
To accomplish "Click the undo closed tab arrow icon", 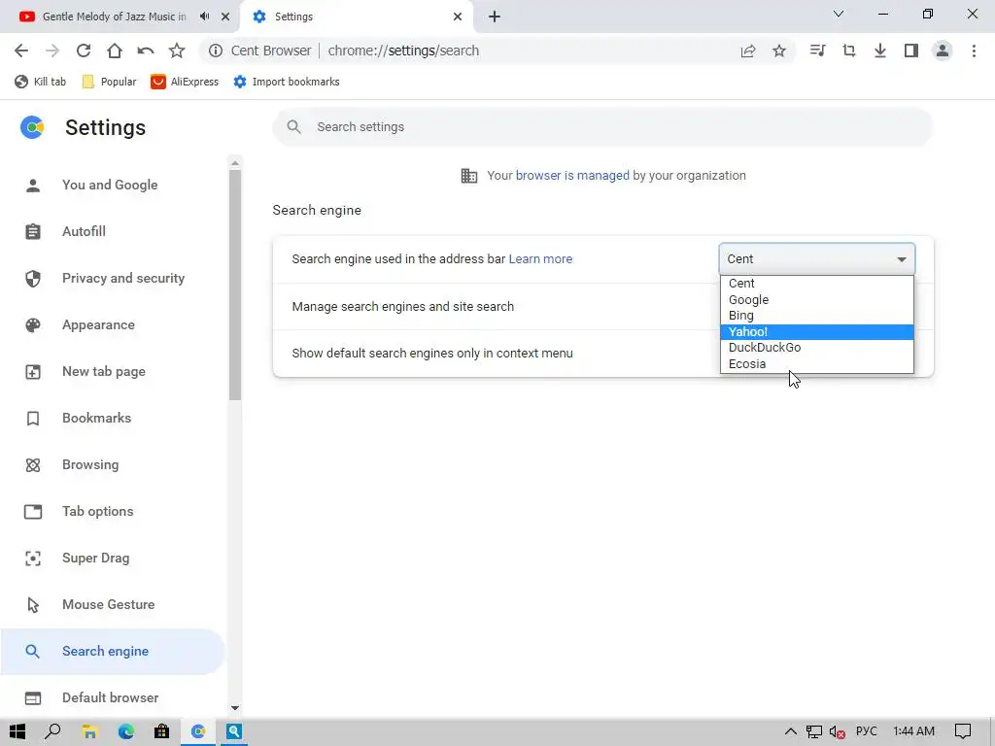I will point(146,51).
